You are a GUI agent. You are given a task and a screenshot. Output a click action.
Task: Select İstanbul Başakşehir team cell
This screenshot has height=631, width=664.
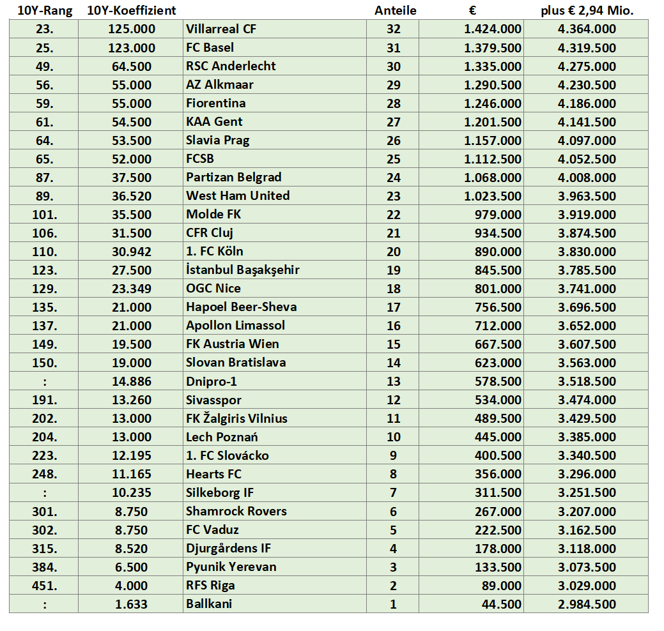tap(275, 270)
